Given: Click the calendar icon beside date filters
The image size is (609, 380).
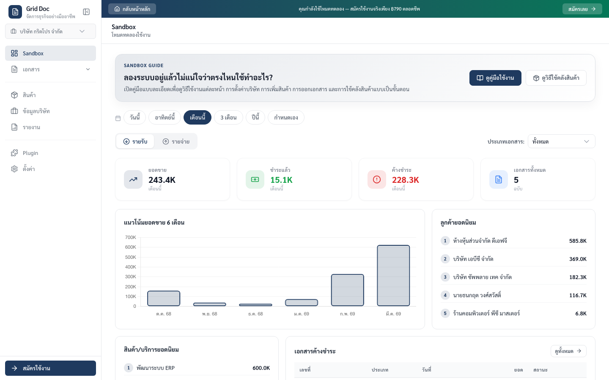Looking at the screenshot, I should (x=118, y=118).
